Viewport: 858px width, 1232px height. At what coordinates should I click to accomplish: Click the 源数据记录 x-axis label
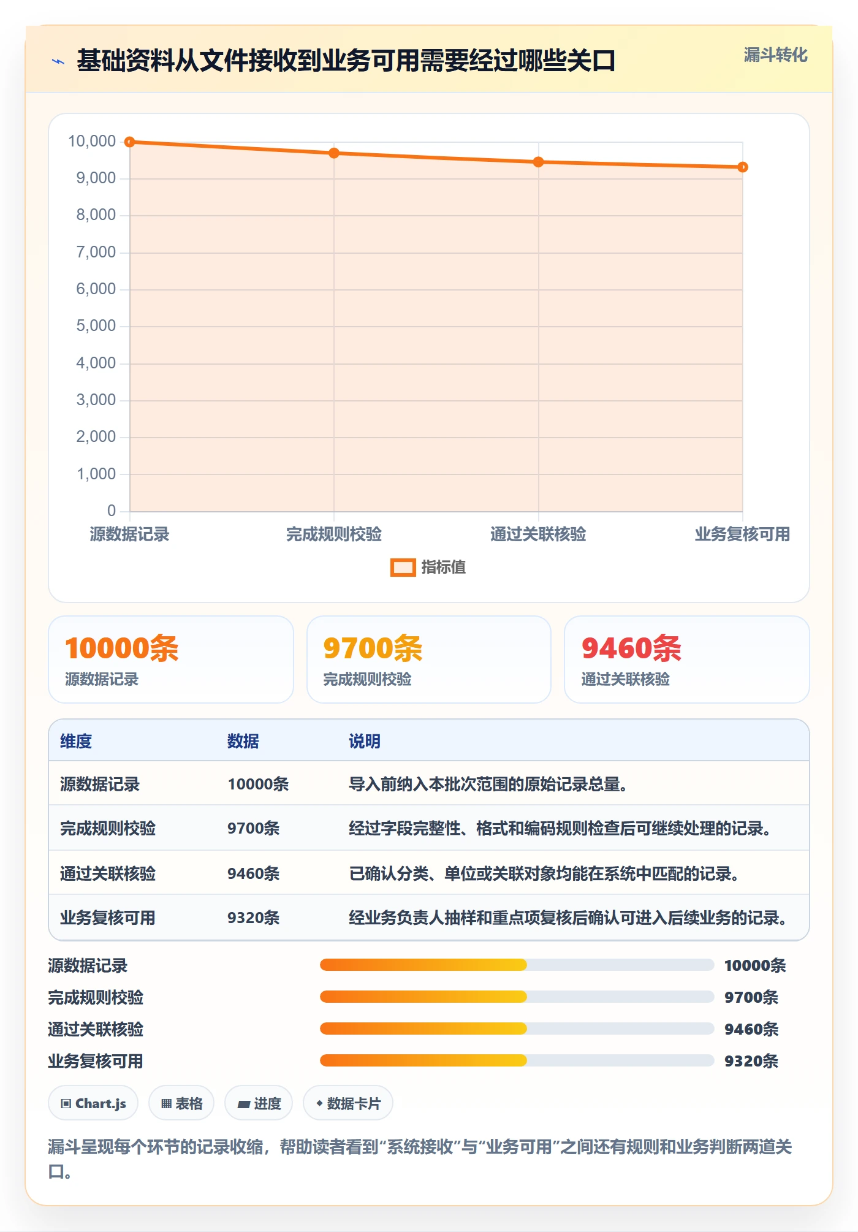(x=129, y=534)
